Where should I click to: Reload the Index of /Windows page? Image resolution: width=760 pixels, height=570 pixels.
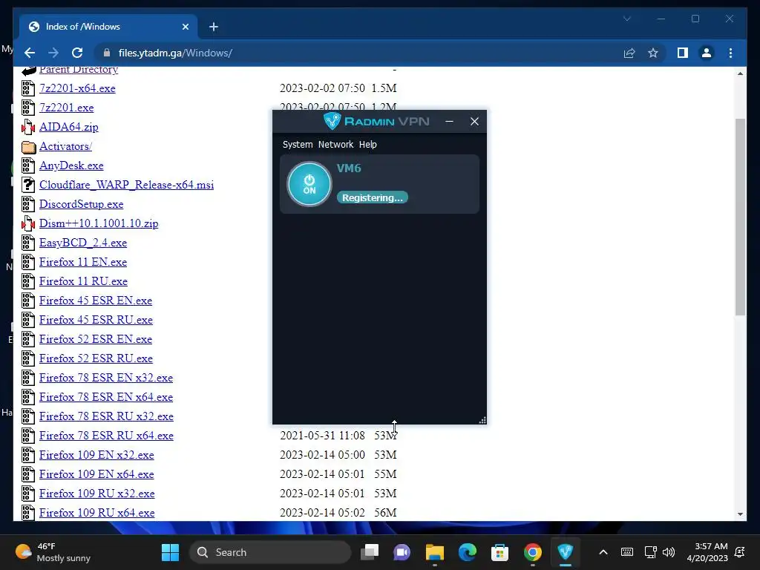77,53
